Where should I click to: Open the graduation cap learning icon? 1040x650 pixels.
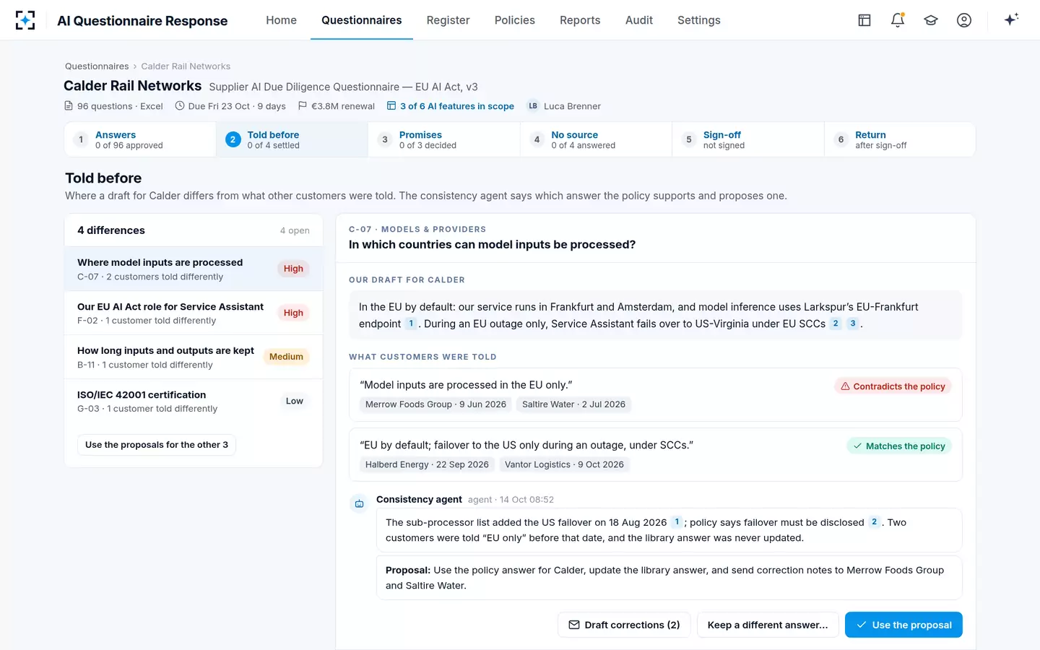coord(931,20)
